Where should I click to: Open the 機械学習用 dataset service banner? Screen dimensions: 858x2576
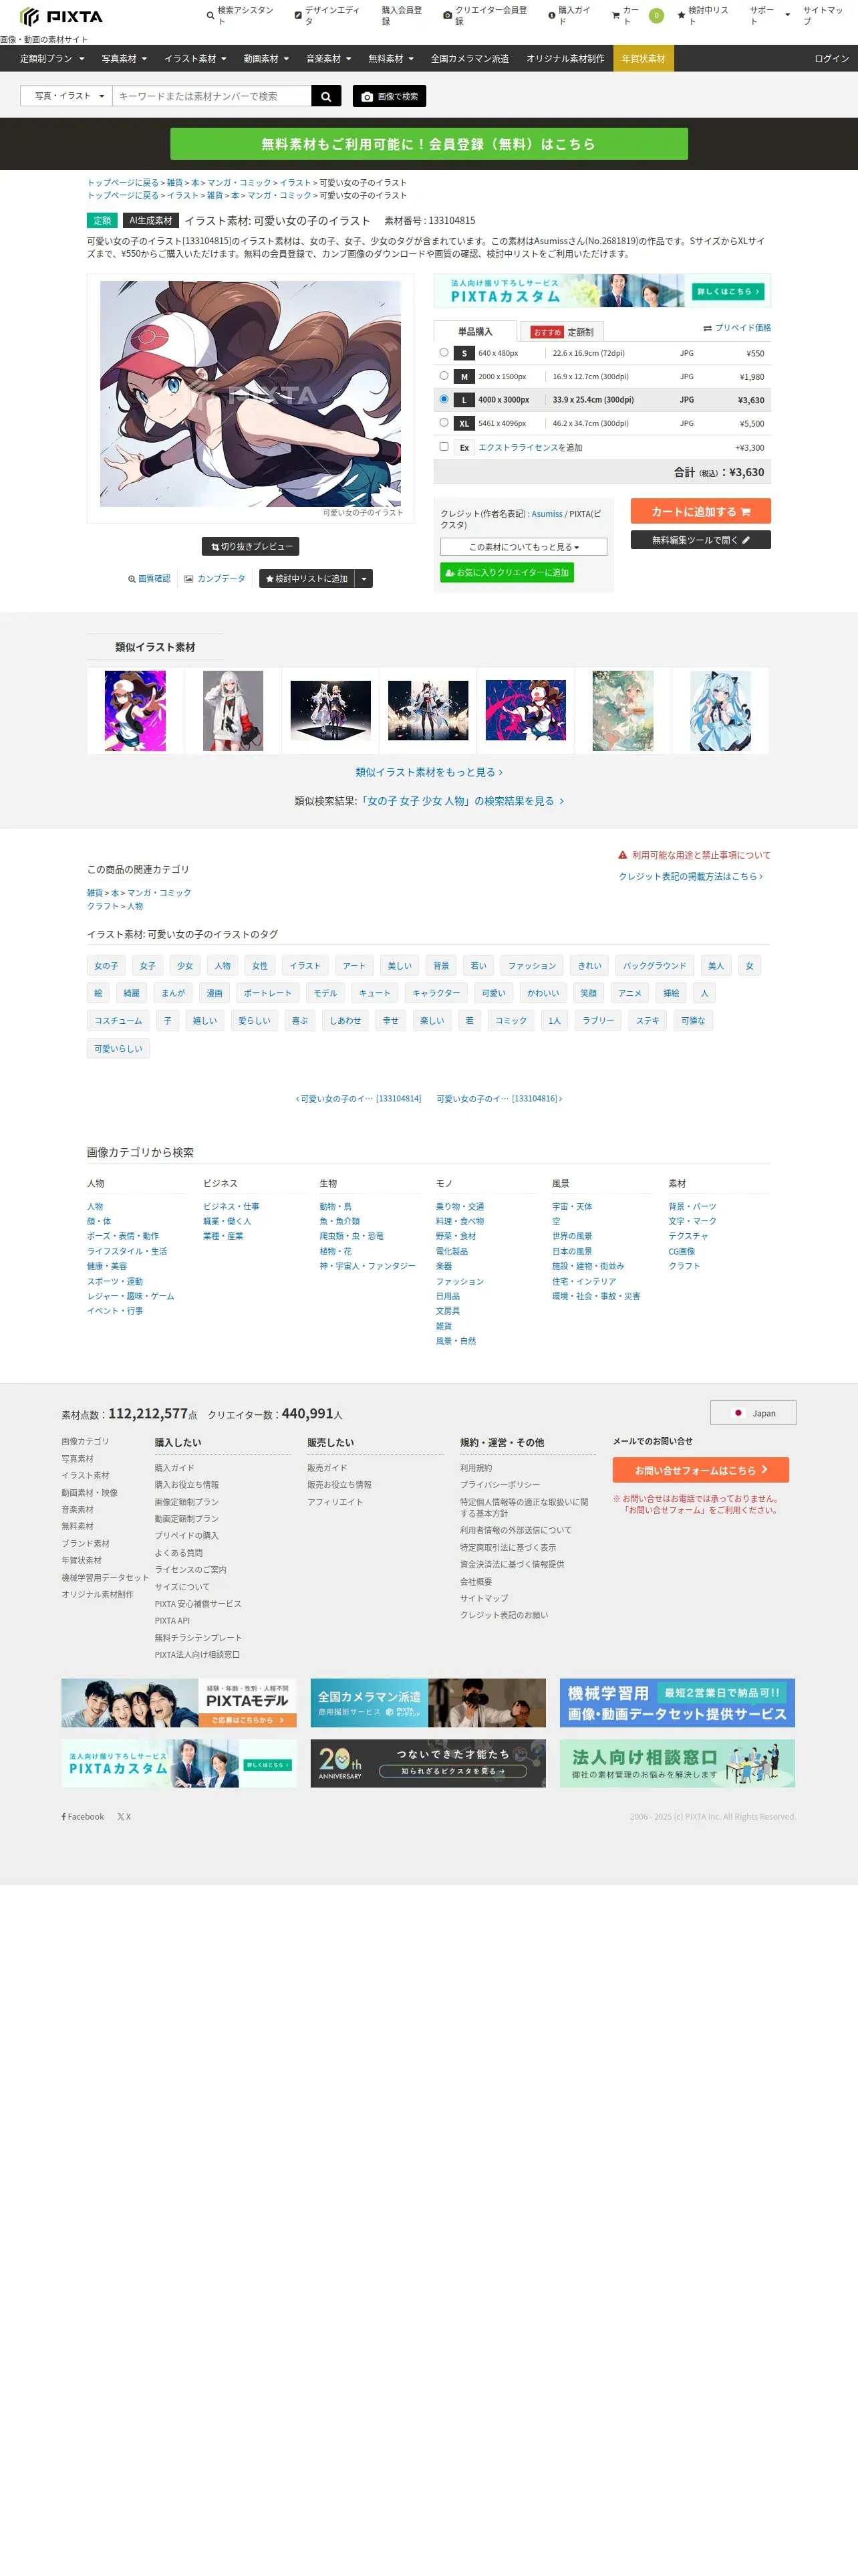pyautogui.click(x=677, y=1703)
